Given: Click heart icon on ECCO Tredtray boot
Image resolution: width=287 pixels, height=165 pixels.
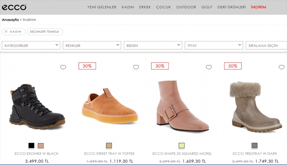Looking at the screenshot, I should (x=281, y=67).
